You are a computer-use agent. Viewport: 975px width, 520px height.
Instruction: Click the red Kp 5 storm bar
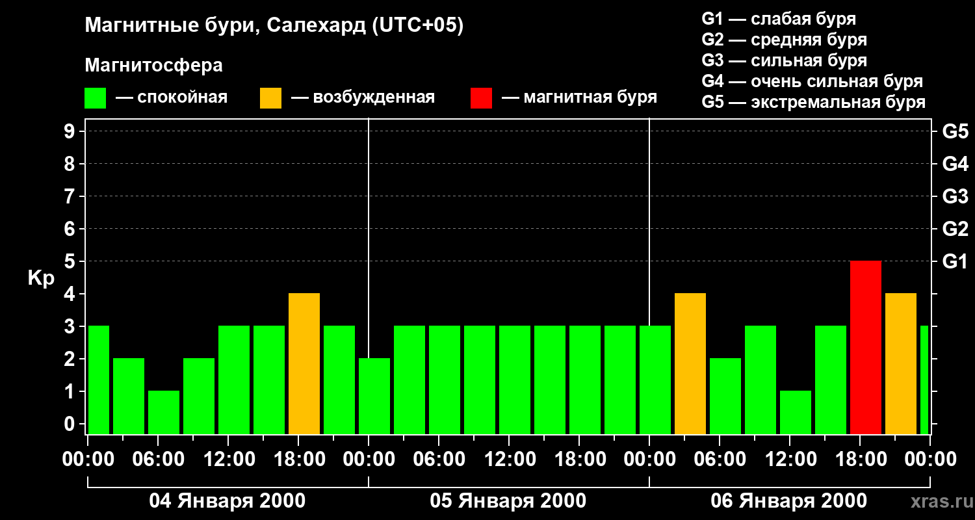866,348
